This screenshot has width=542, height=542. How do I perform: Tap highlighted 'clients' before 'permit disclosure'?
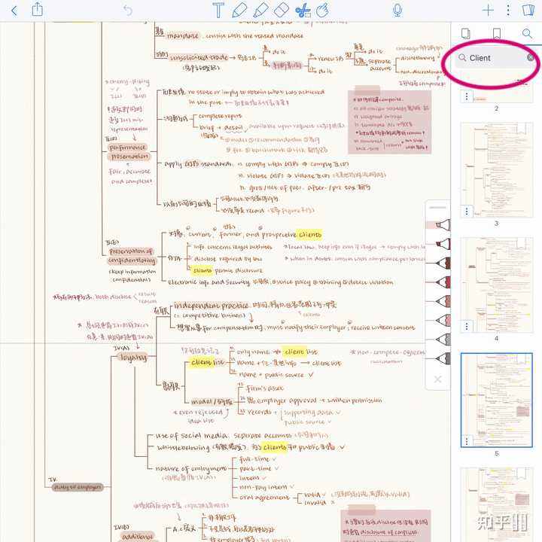(x=202, y=270)
